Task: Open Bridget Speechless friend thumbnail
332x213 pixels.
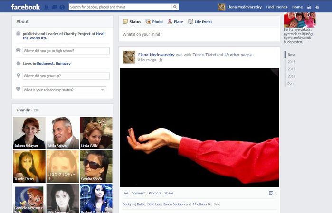Action: [x=96, y=198]
